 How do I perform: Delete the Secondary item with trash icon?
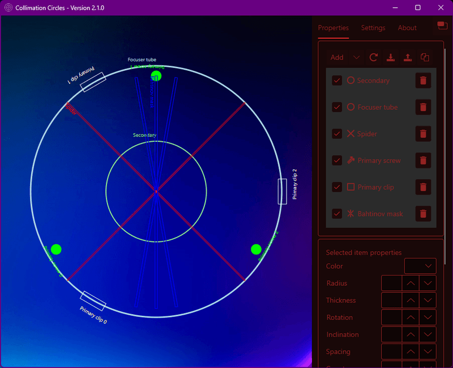423,81
